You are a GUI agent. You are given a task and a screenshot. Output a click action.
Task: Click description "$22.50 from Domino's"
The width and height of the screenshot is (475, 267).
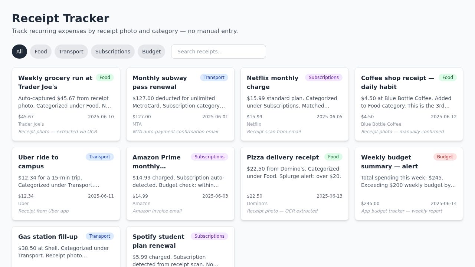pos(295,172)
